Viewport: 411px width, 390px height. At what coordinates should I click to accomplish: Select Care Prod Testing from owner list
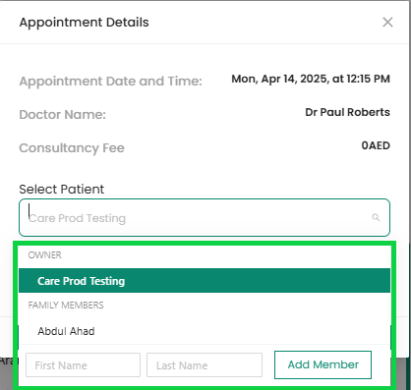tap(205, 281)
